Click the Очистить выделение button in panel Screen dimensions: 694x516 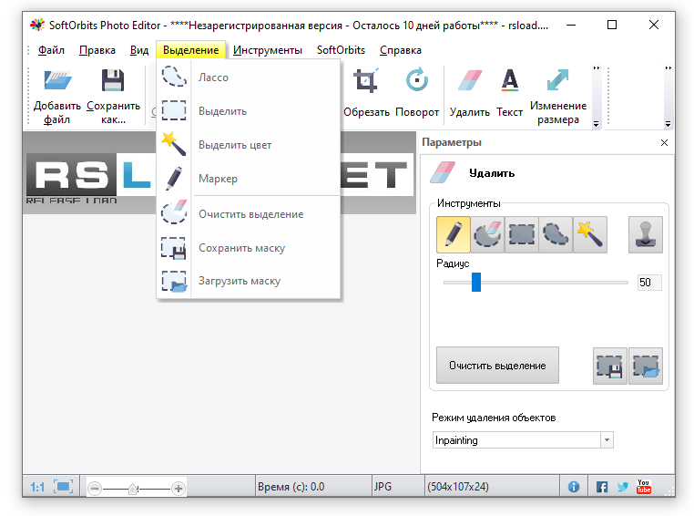coord(497,366)
